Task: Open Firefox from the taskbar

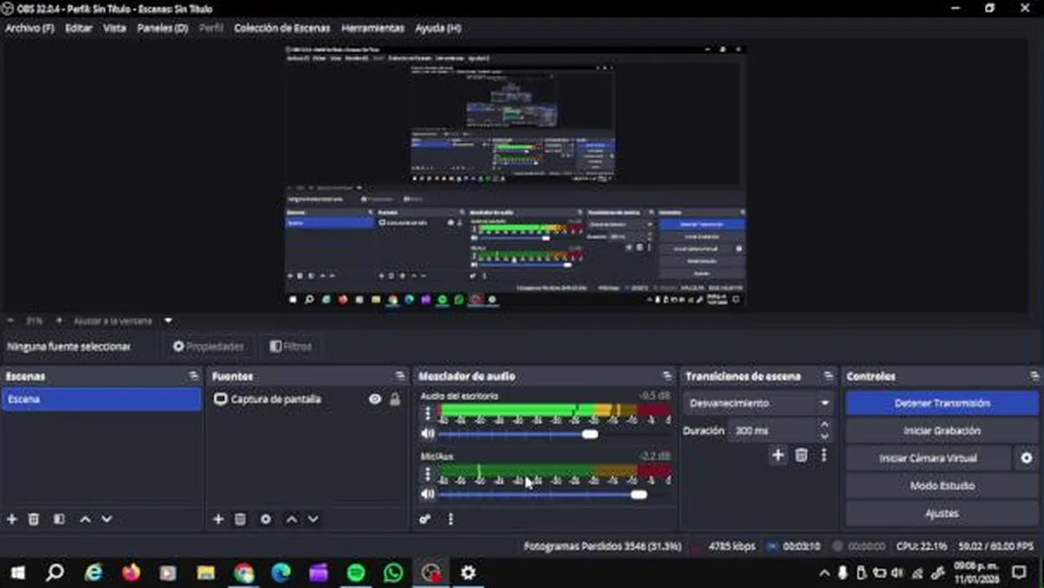Action: coord(131,572)
